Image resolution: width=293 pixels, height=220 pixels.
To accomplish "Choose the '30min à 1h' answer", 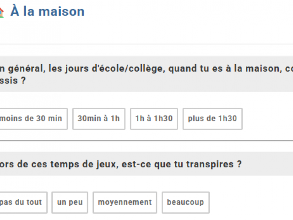I will pyautogui.click(x=98, y=119).
